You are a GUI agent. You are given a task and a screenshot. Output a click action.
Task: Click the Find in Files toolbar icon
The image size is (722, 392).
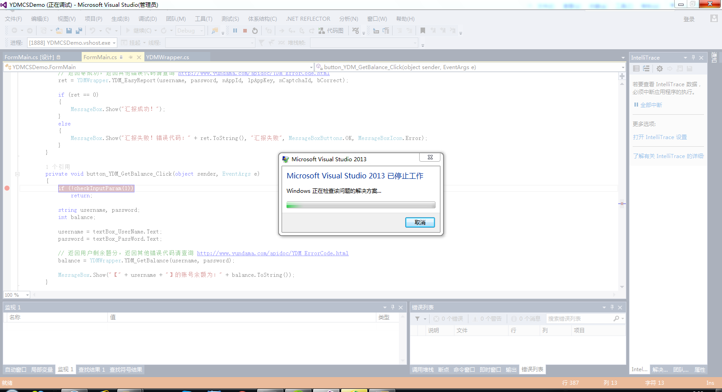point(215,31)
